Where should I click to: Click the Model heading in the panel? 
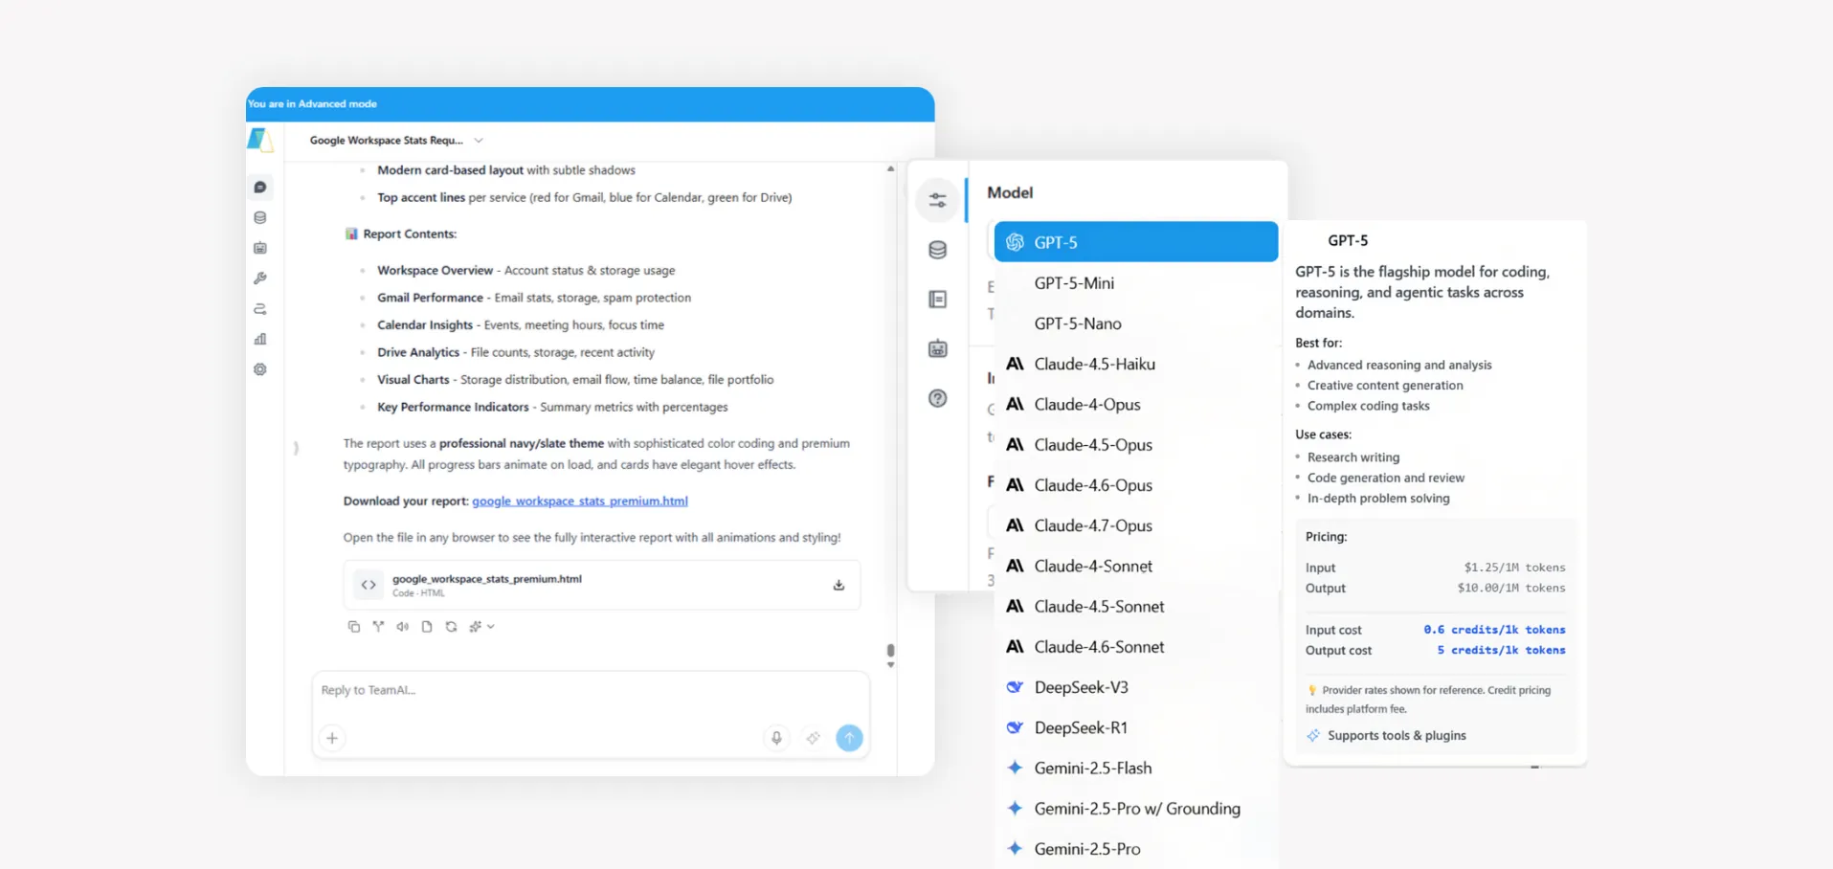[1010, 192]
